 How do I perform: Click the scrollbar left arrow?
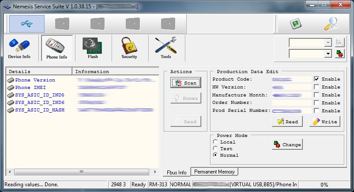[10, 172]
